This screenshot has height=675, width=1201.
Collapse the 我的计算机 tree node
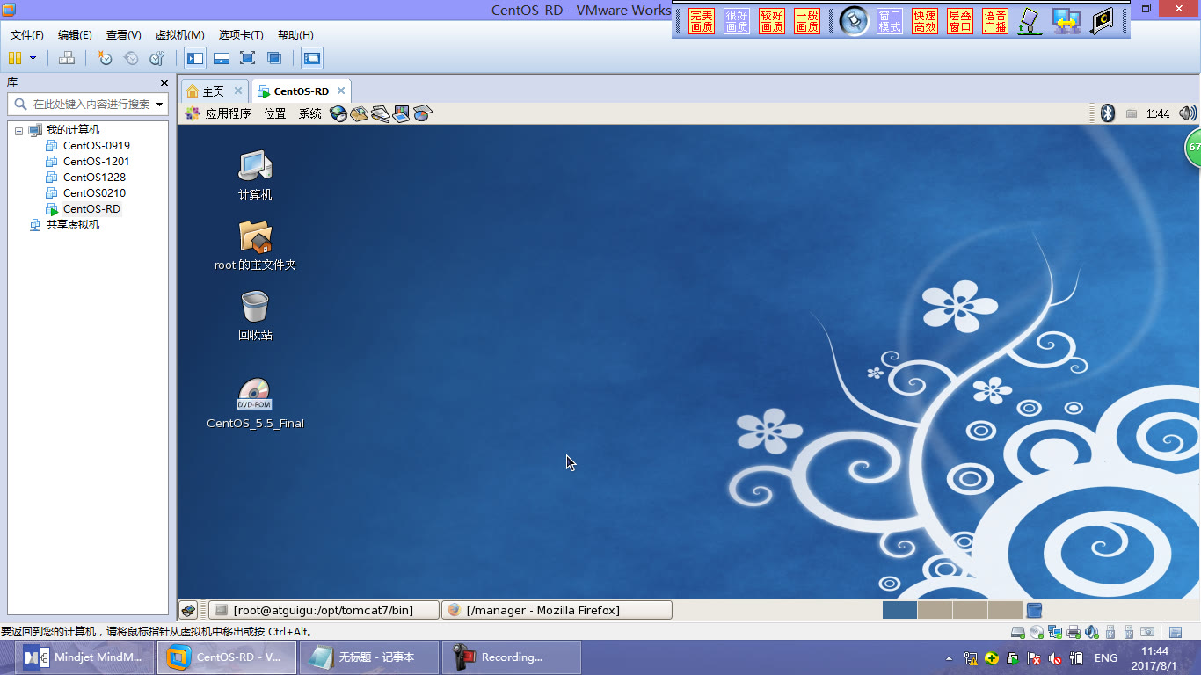pos(18,130)
